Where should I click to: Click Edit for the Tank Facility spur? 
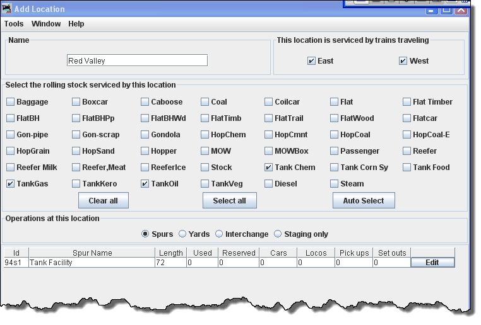click(432, 263)
